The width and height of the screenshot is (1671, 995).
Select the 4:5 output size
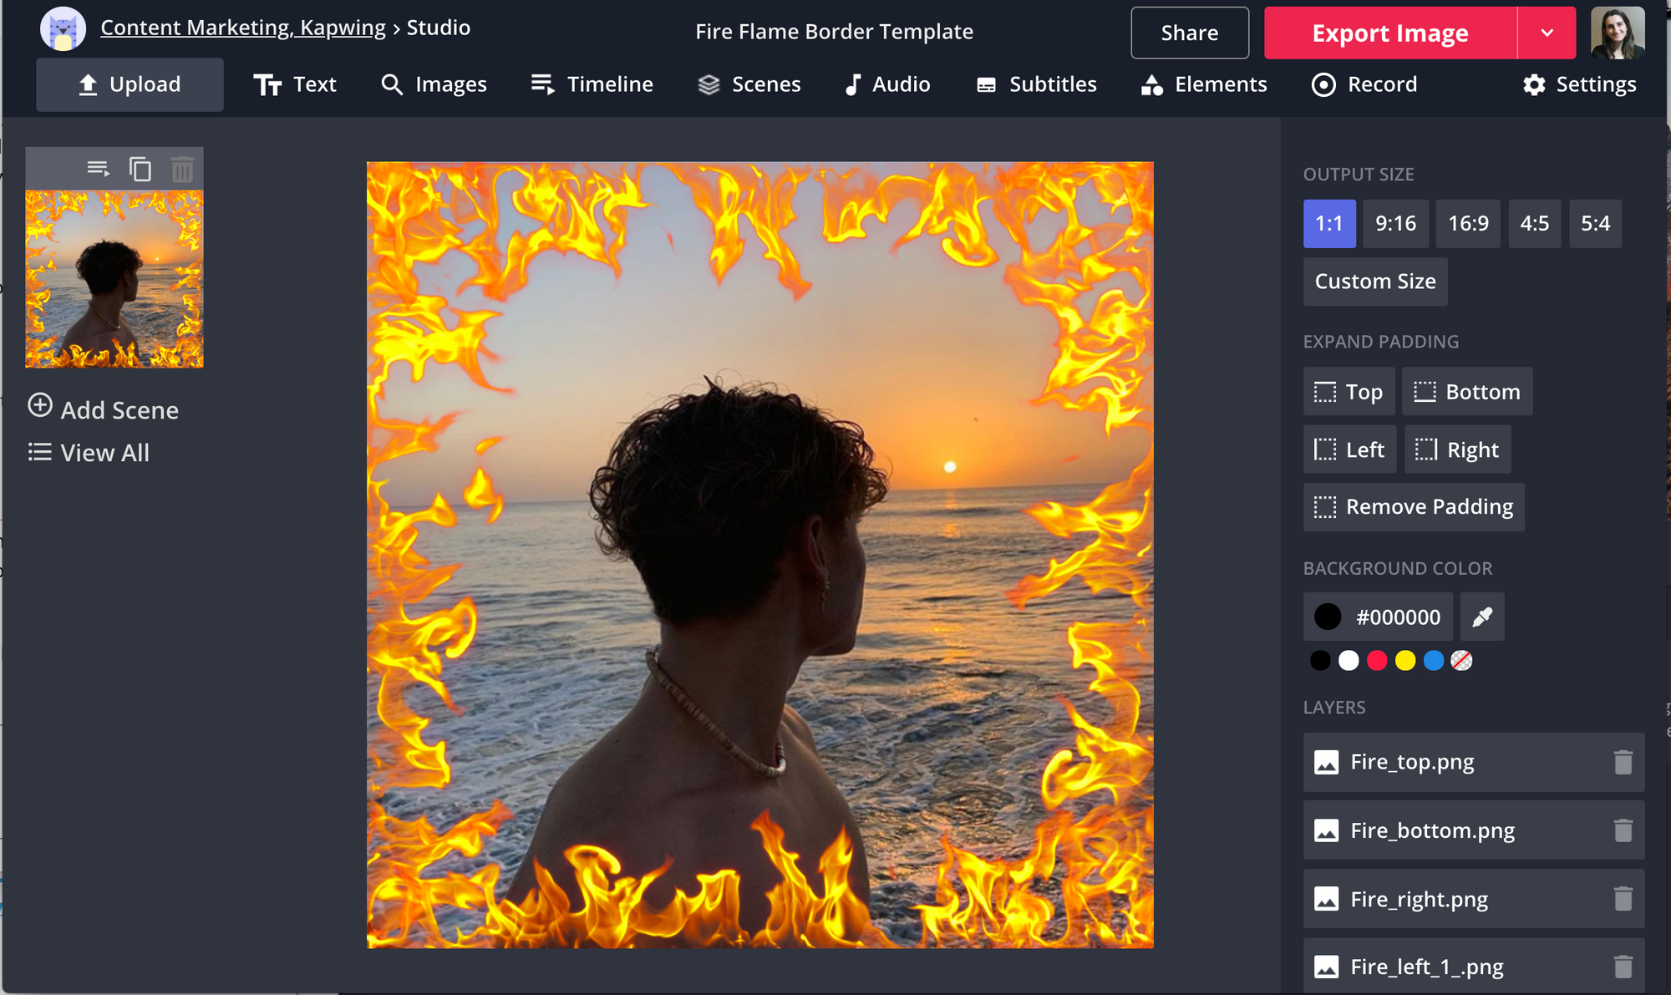(1534, 224)
